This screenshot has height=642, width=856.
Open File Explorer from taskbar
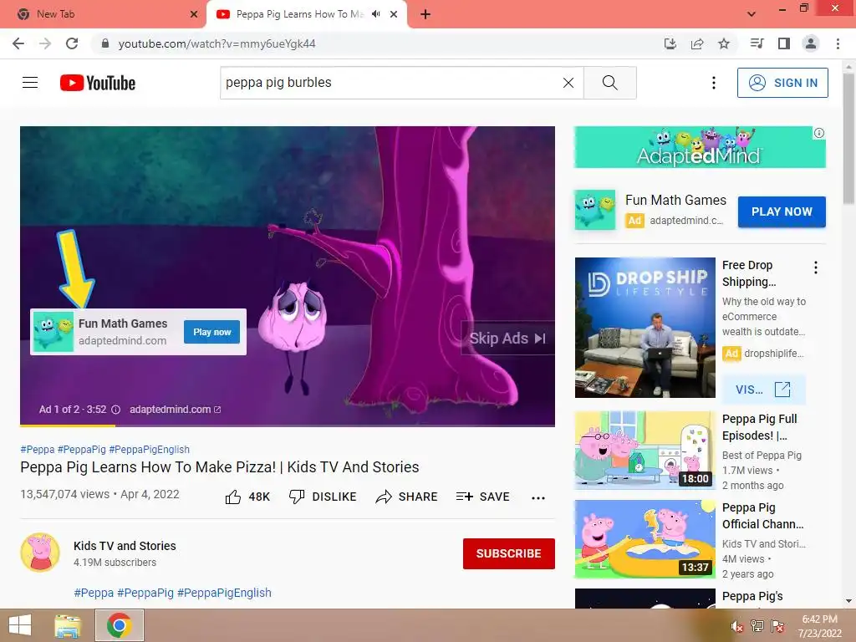point(68,625)
